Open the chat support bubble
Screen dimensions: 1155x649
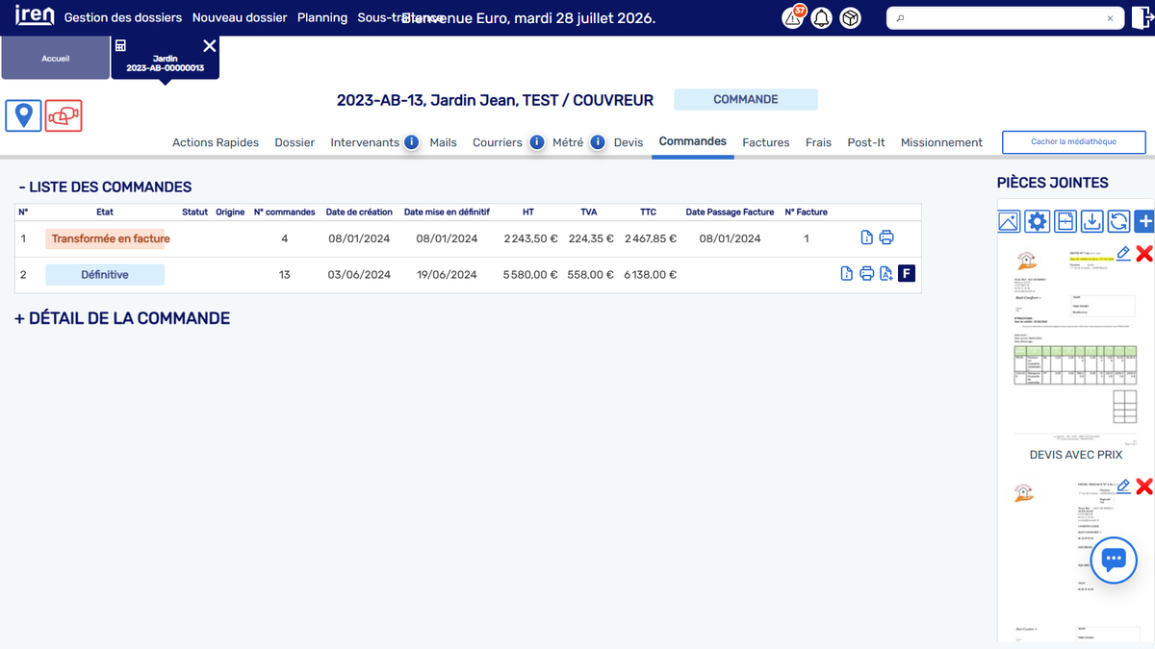tap(1114, 560)
